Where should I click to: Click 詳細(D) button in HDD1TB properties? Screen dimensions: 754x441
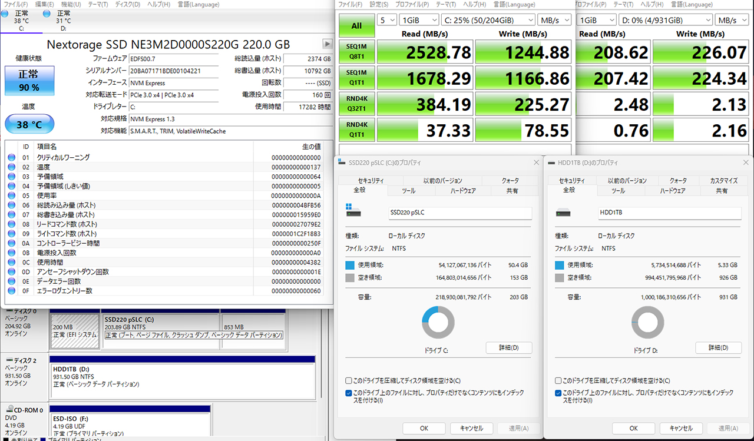pos(719,347)
